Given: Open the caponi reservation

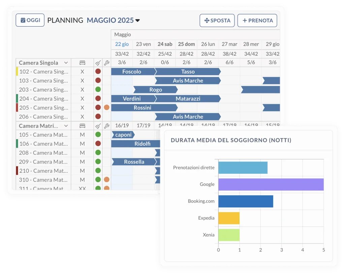Looking at the screenshot, I should pos(123,135).
